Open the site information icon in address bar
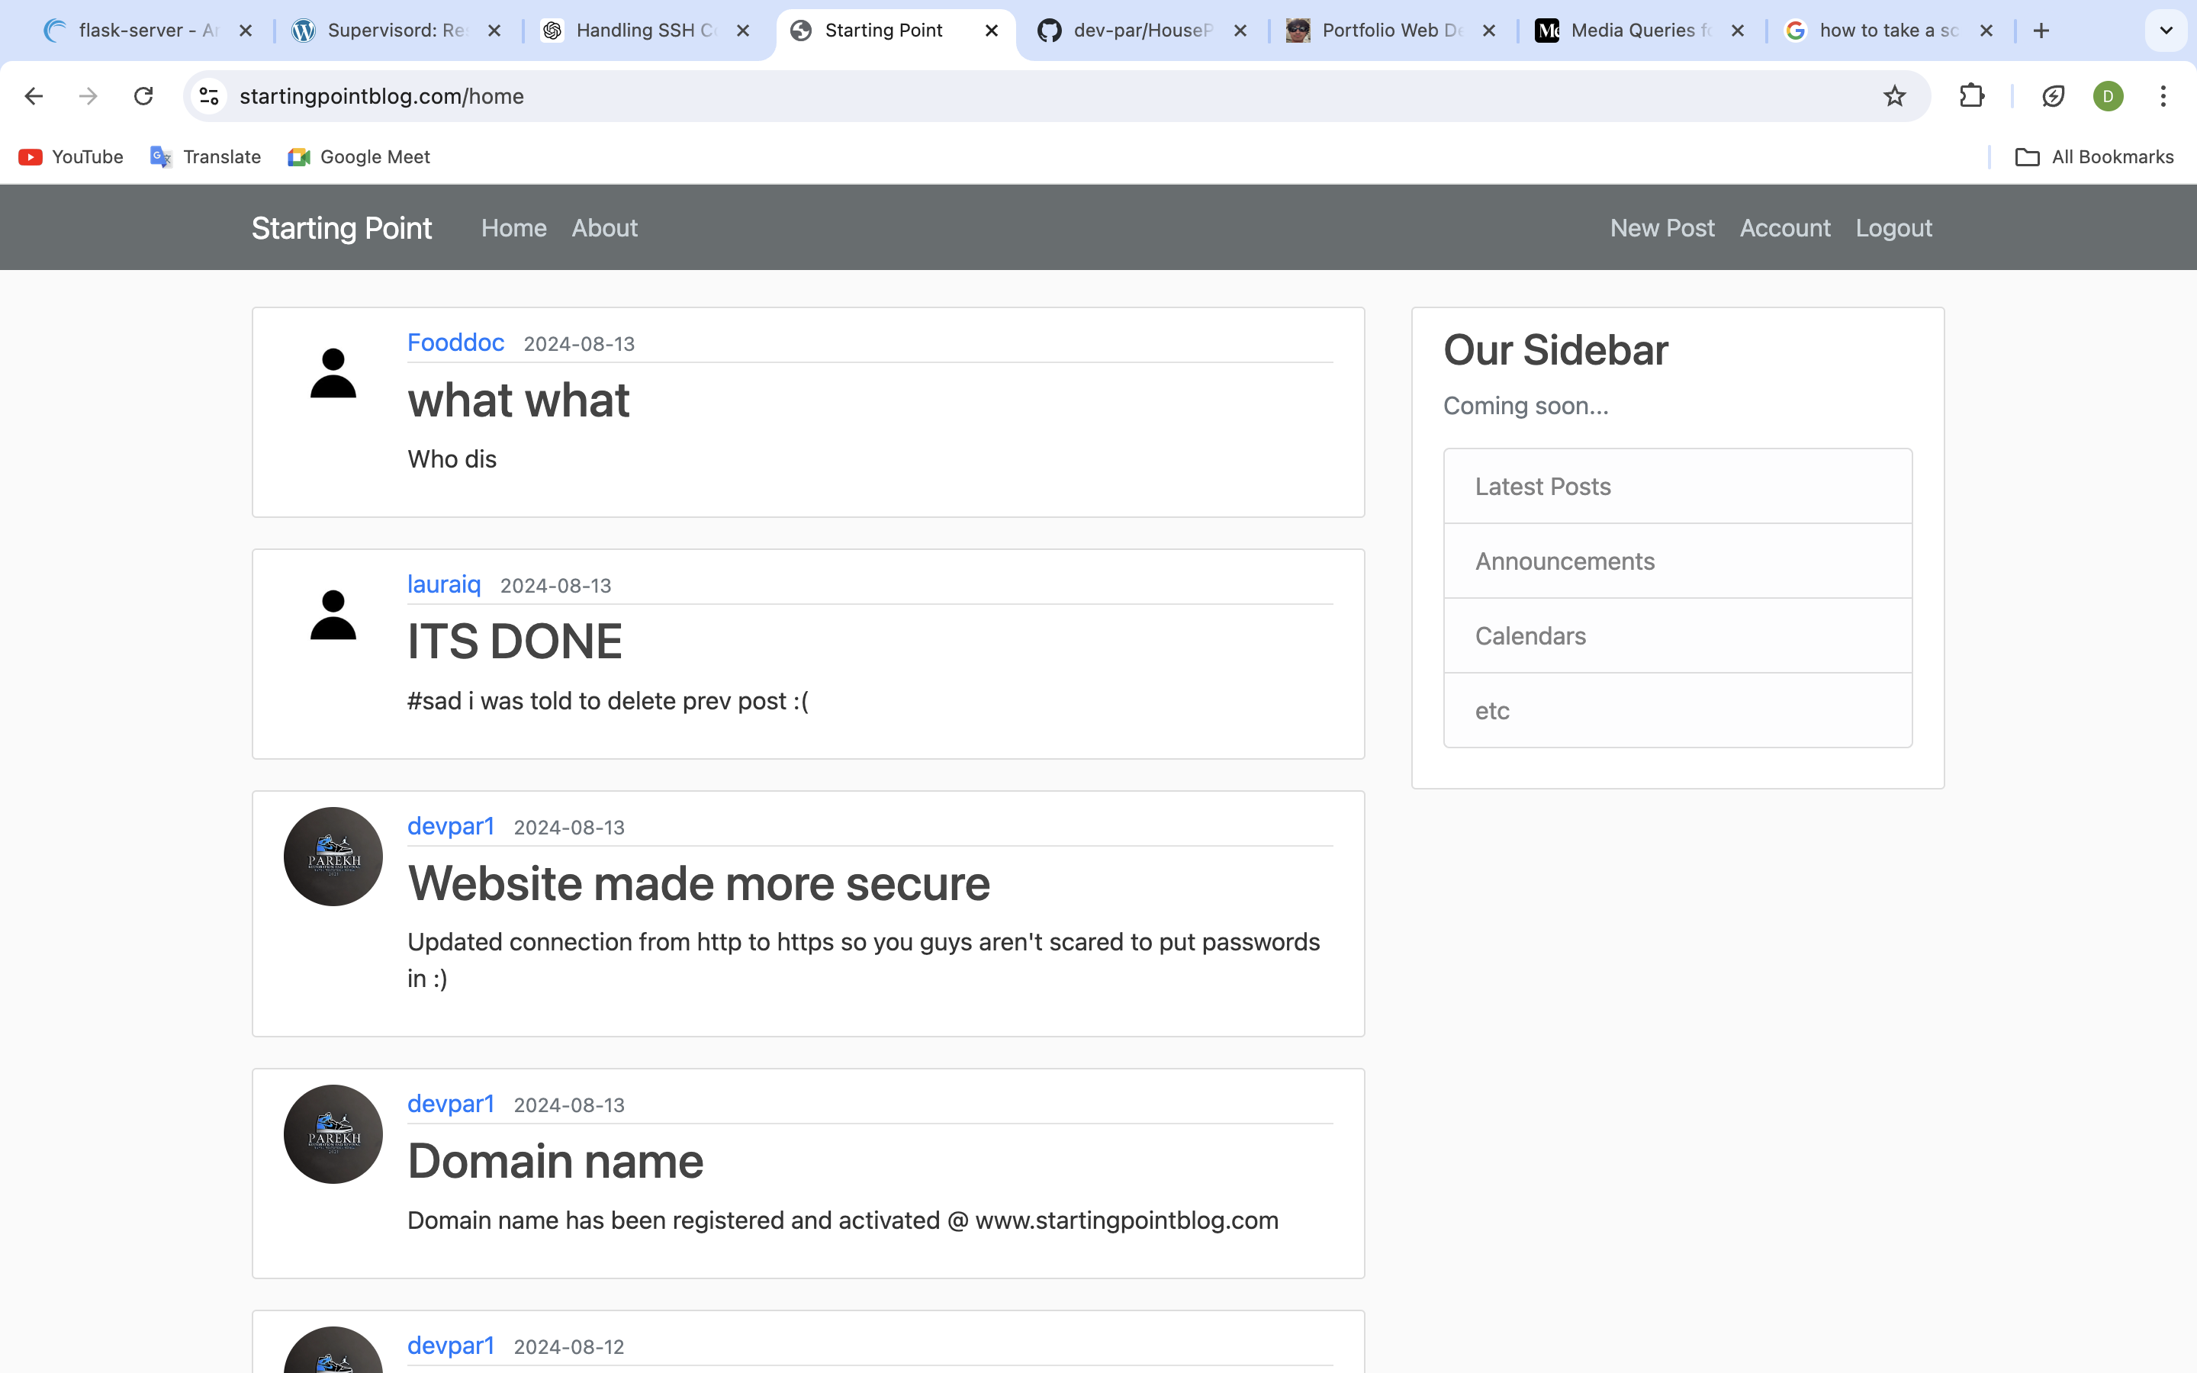 pyautogui.click(x=210, y=96)
